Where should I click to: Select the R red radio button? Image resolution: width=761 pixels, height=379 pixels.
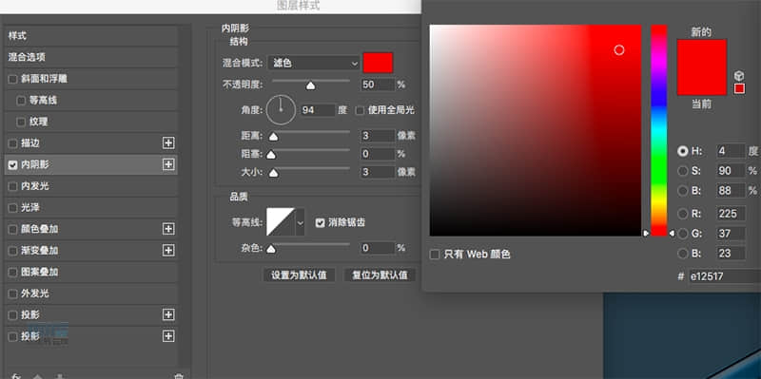pyautogui.click(x=683, y=214)
